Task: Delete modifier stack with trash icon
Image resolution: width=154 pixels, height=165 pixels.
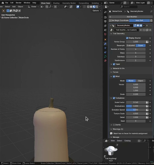Action: click(151, 20)
